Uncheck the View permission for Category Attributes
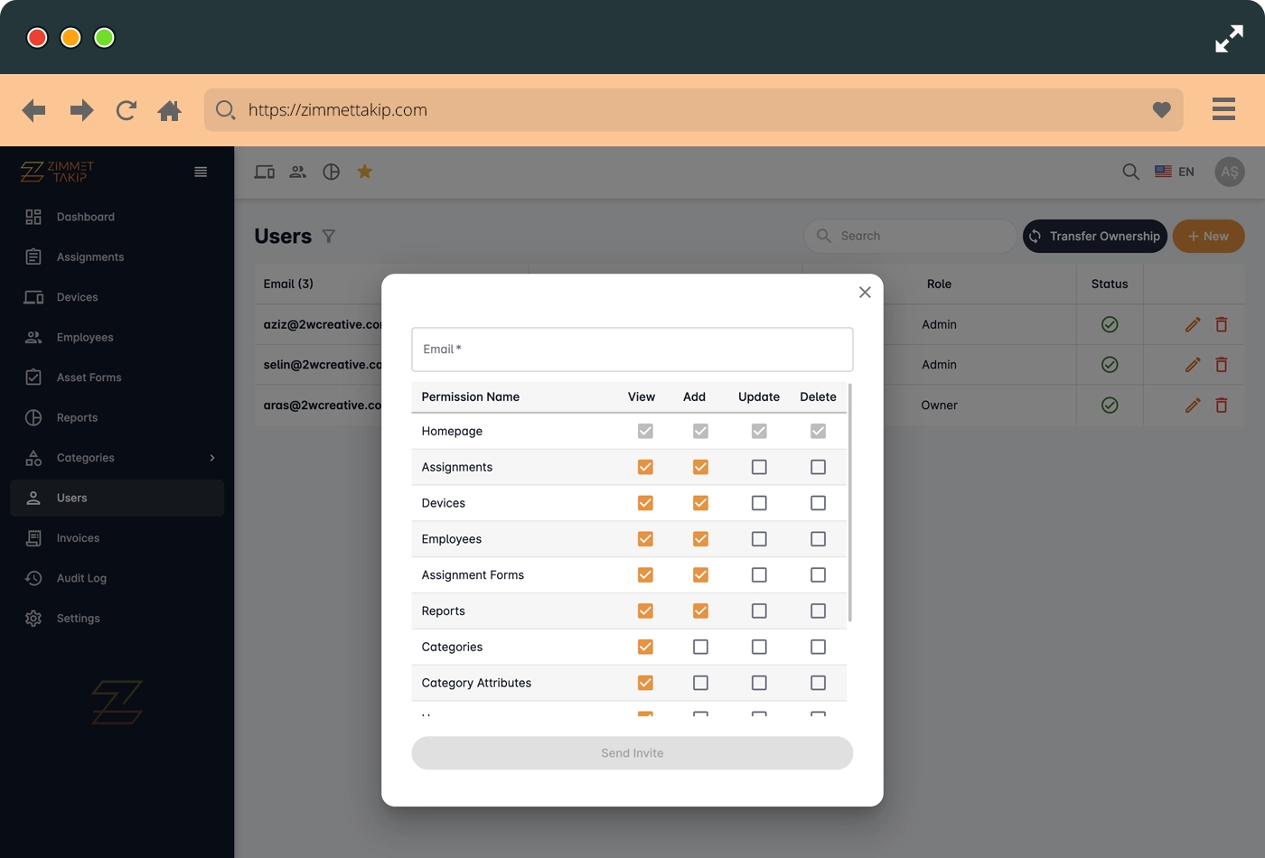The height and width of the screenshot is (858, 1265). click(x=645, y=683)
